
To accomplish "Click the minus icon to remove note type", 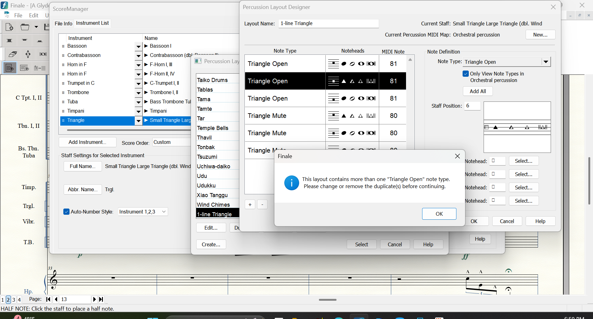I will (x=262, y=205).
